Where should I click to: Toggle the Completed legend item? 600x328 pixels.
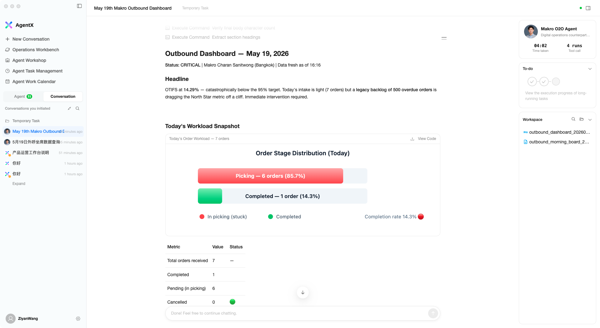click(284, 217)
